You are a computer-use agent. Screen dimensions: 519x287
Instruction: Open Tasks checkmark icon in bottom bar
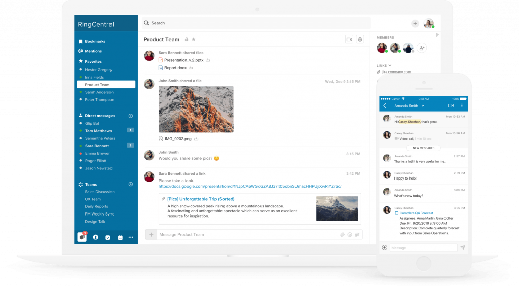point(108,238)
